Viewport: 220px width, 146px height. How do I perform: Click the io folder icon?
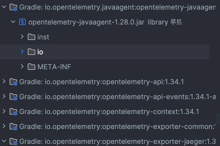point(32,52)
